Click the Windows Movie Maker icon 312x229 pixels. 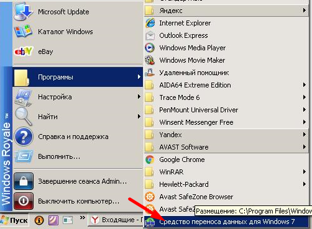coord(150,60)
